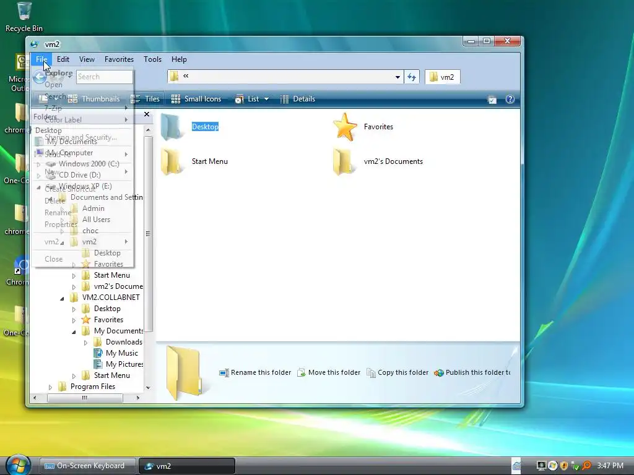
Task: Open the Tools menu
Action: coord(152,59)
